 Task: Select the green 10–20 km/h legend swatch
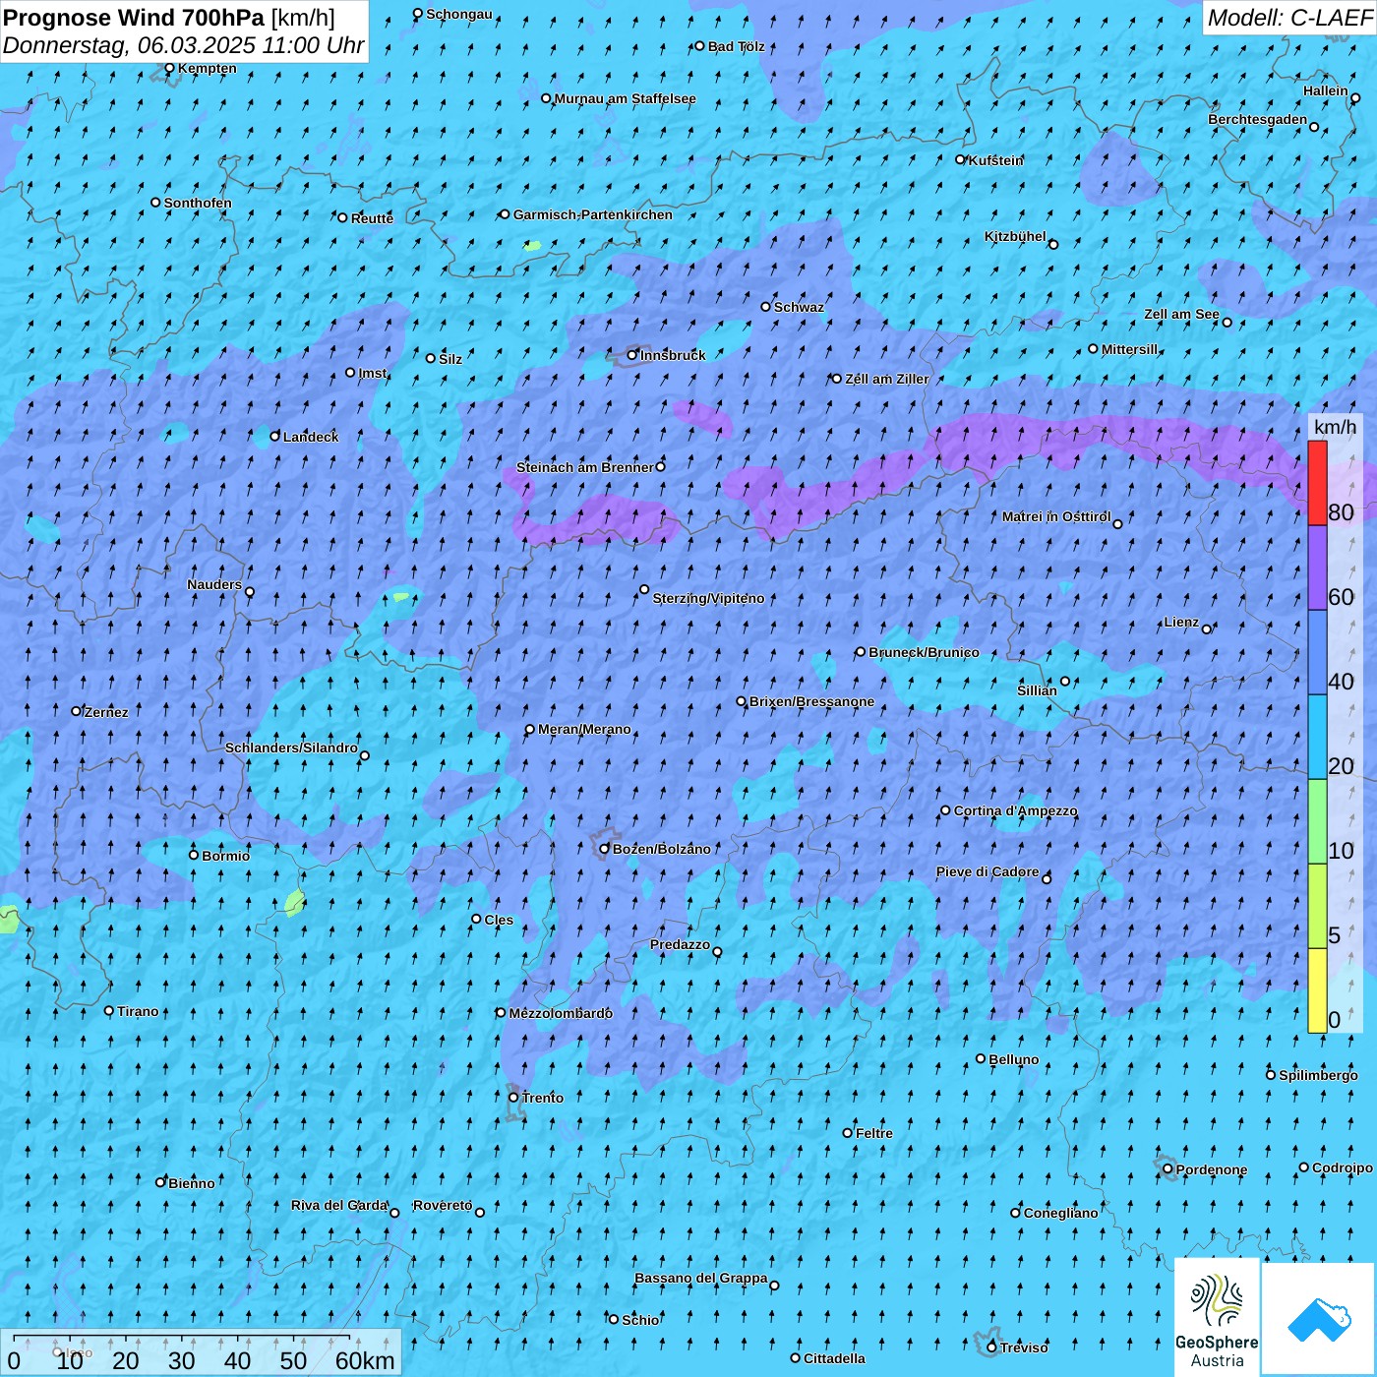pos(1317,822)
